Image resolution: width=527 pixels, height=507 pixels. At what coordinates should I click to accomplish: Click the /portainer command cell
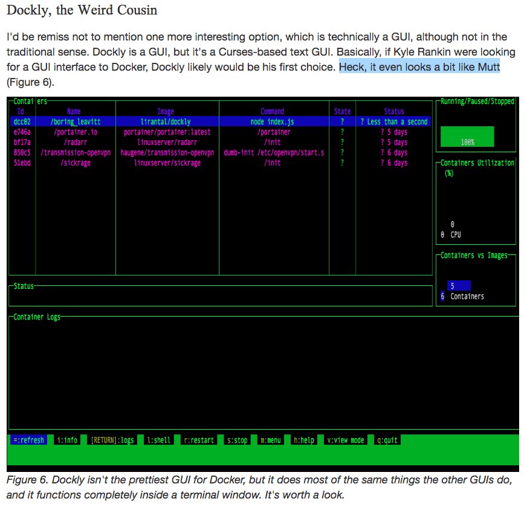(274, 132)
